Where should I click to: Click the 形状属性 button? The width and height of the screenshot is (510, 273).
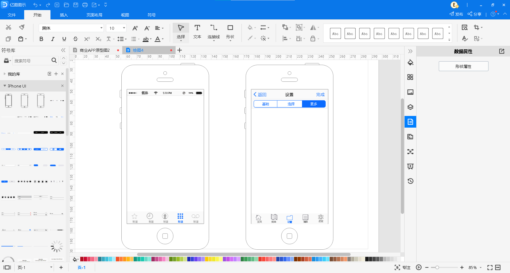tap(464, 66)
